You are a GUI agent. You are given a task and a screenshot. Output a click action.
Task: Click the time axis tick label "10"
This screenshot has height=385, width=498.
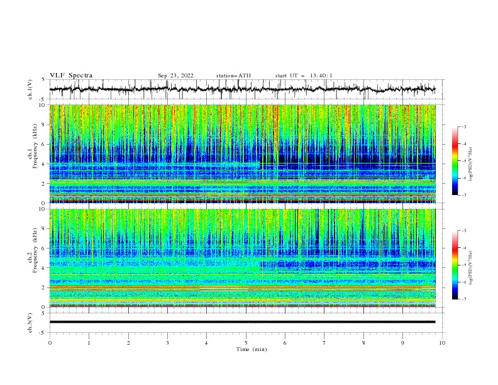[442, 343]
